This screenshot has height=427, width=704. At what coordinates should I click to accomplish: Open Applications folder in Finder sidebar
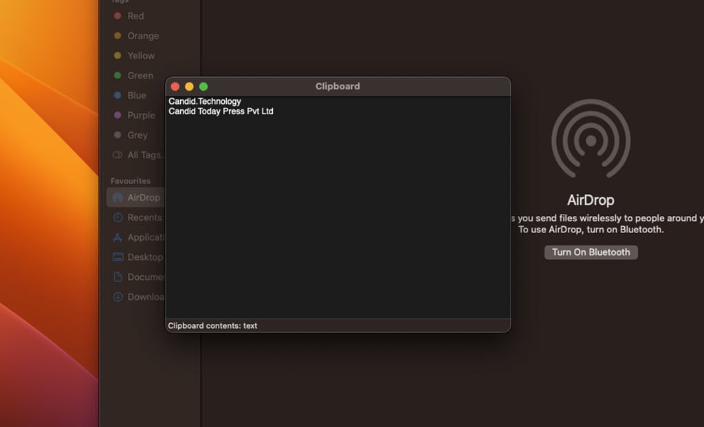[146, 237]
